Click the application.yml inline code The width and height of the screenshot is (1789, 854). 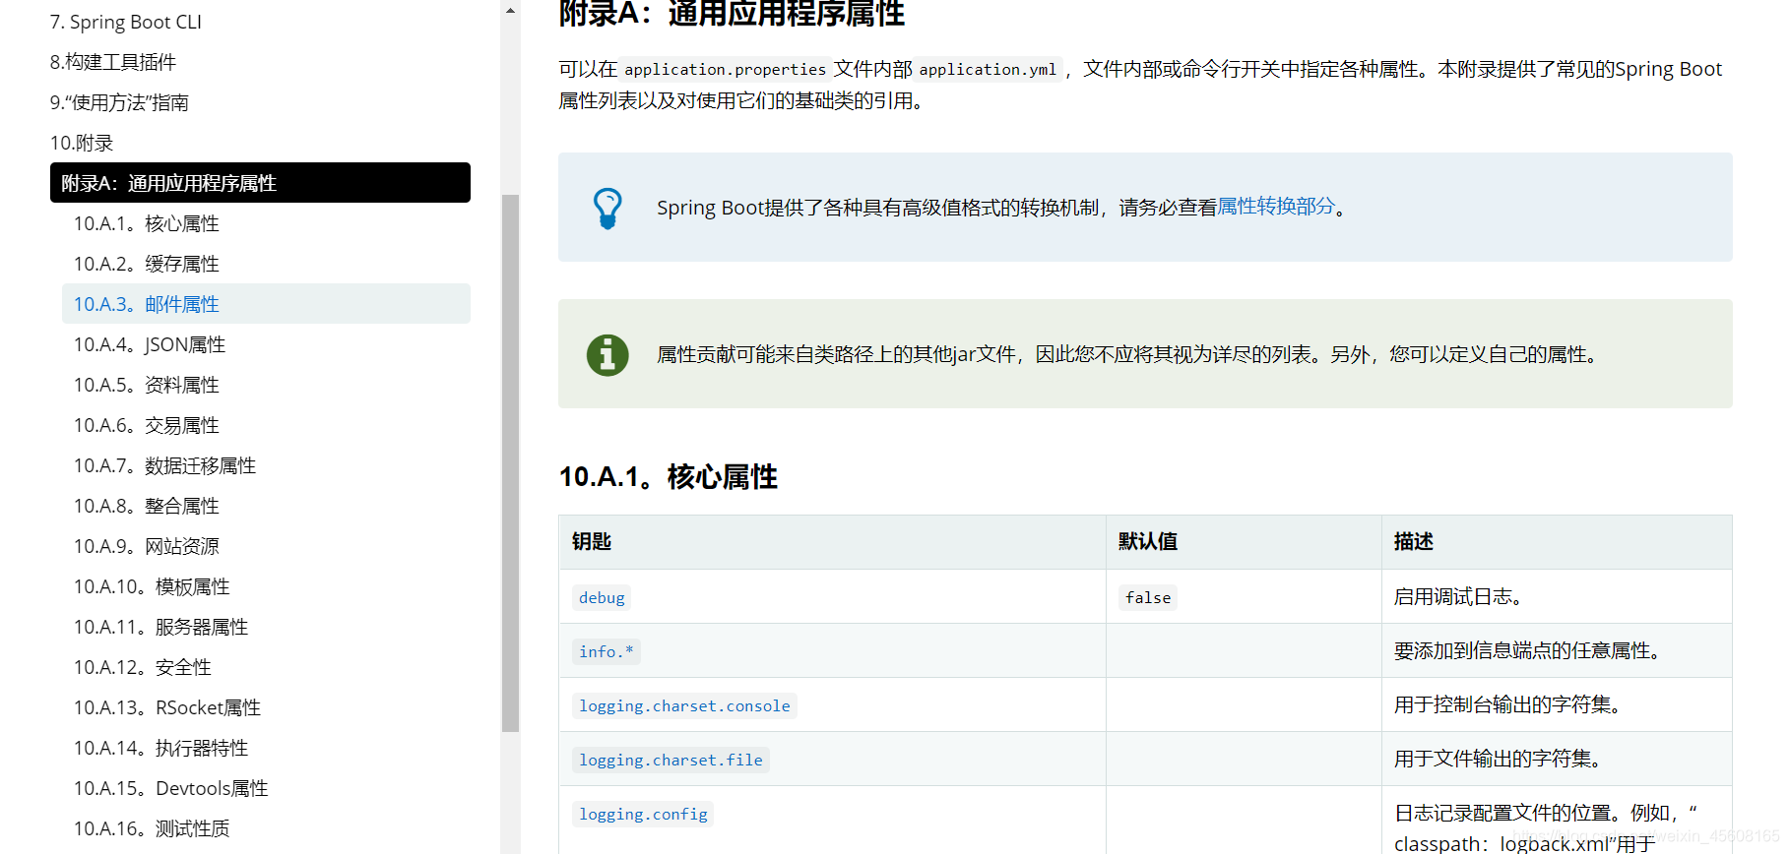(988, 69)
